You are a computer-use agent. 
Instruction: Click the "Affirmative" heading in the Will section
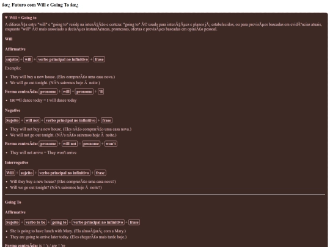(x=15, y=49)
